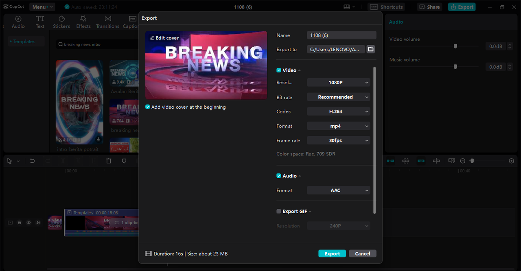Click the Edit cover button on the preview
Viewport: 521px width, 271px height.
click(164, 38)
